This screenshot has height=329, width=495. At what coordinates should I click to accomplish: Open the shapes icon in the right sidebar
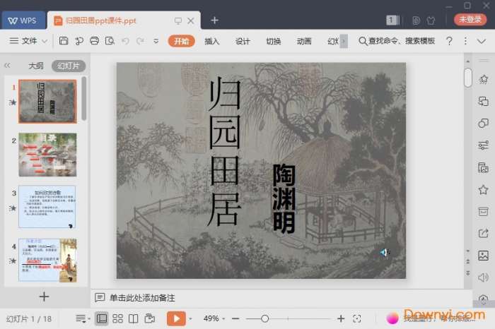point(483,124)
